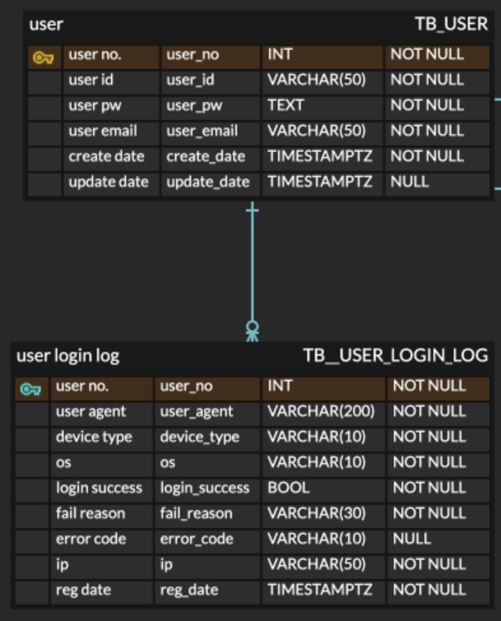Click the TEXT data type cell

coord(323,108)
